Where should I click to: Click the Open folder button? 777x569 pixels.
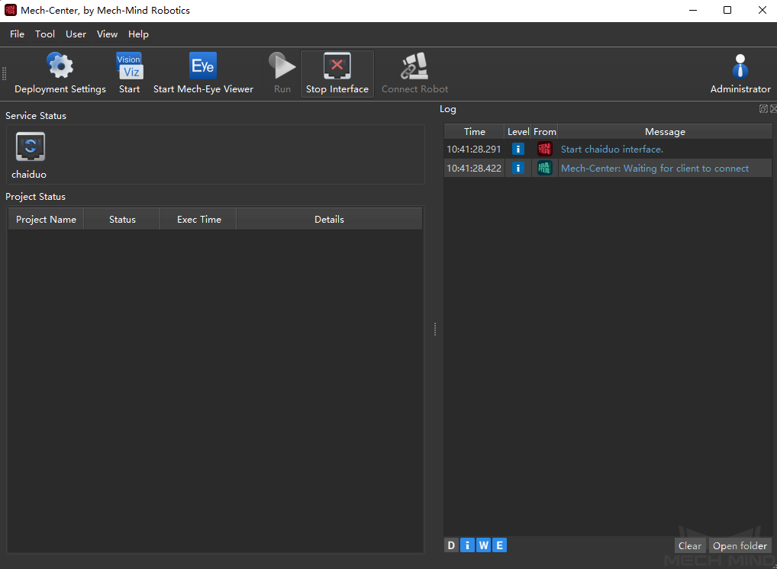click(740, 545)
